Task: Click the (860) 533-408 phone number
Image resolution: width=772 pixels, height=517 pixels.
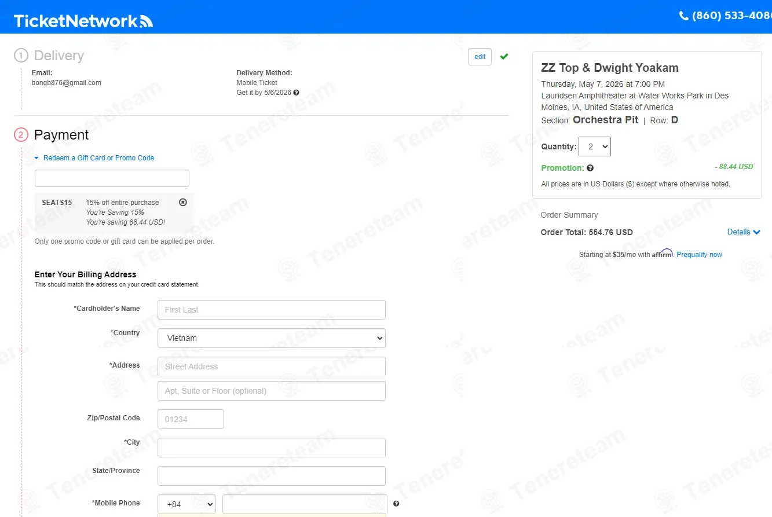Action: pyautogui.click(x=732, y=16)
